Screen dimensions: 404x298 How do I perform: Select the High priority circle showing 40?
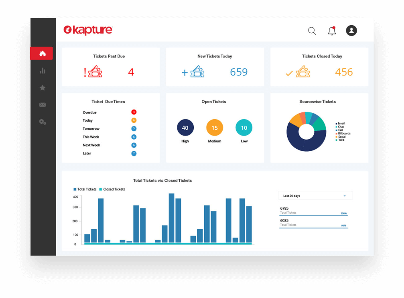coord(185,128)
